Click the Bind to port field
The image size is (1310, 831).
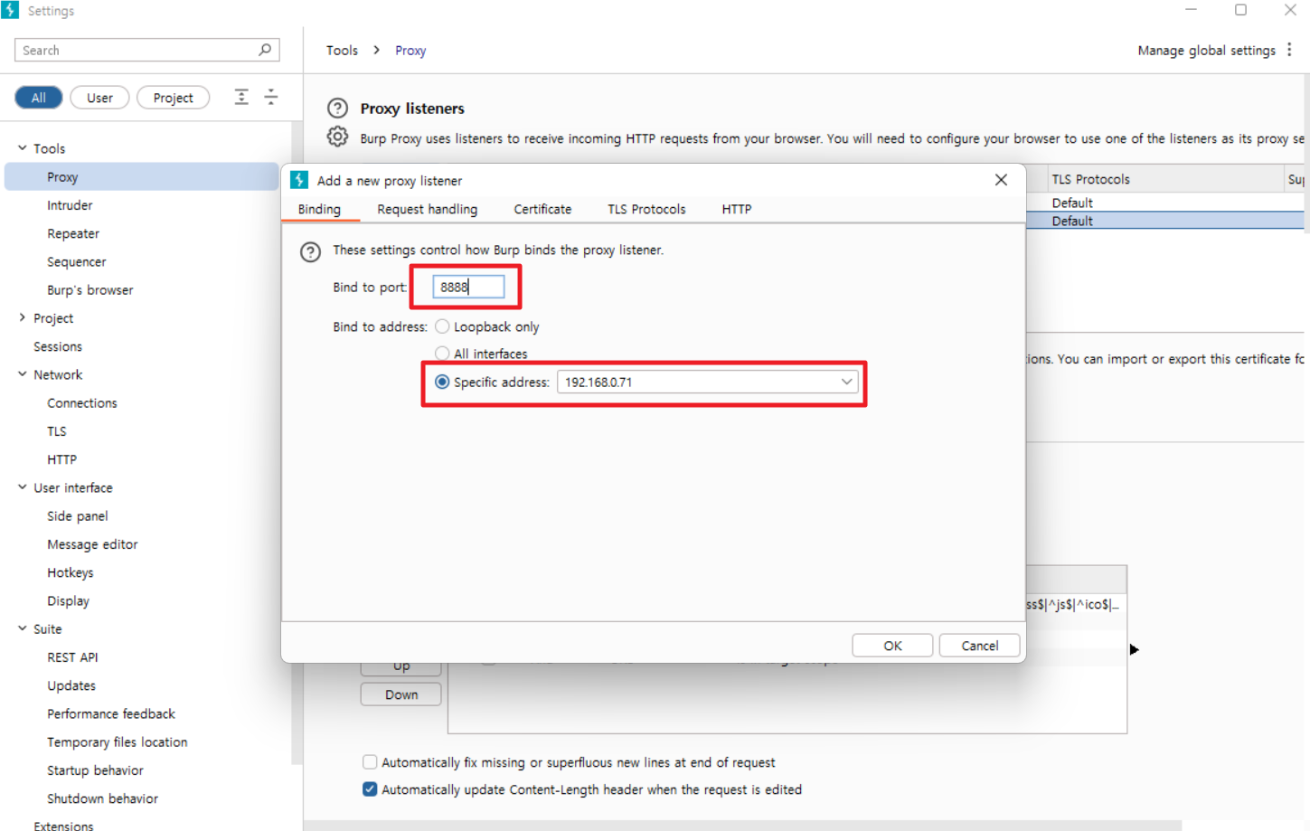[x=468, y=287]
